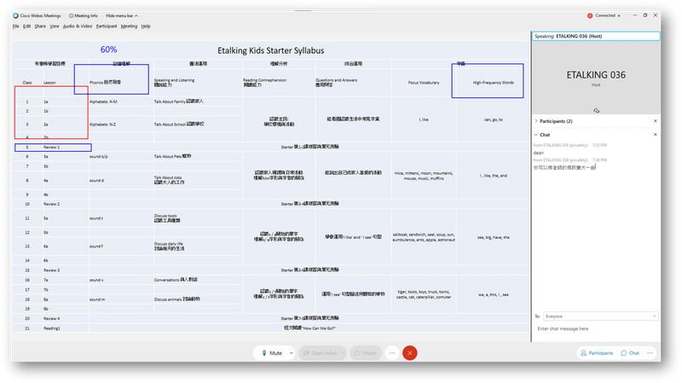This screenshot has height=383, width=682.
Task: Click the audio connection icon under host video
Action: click(596, 110)
